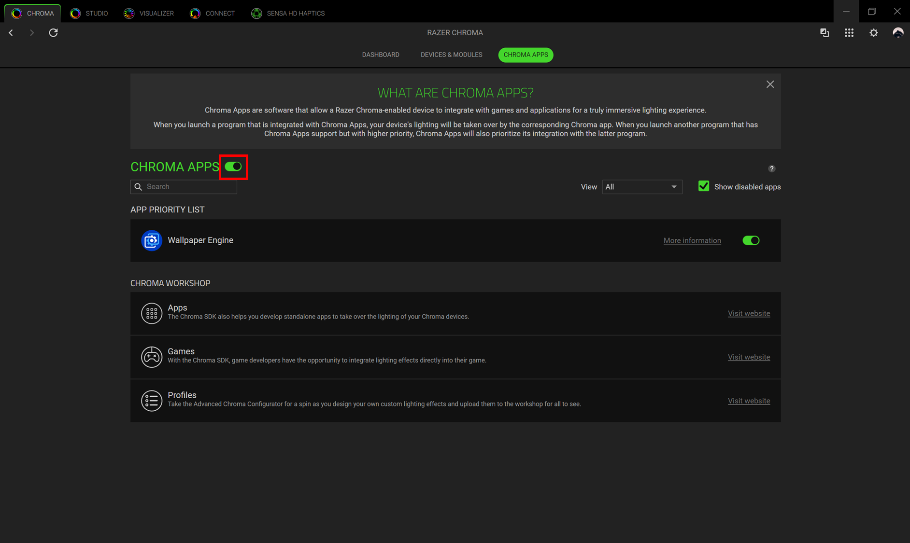Click More information for Wallpaper Engine
Screen dimensions: 910x543
pyautogui.click(x=692, y=240)
